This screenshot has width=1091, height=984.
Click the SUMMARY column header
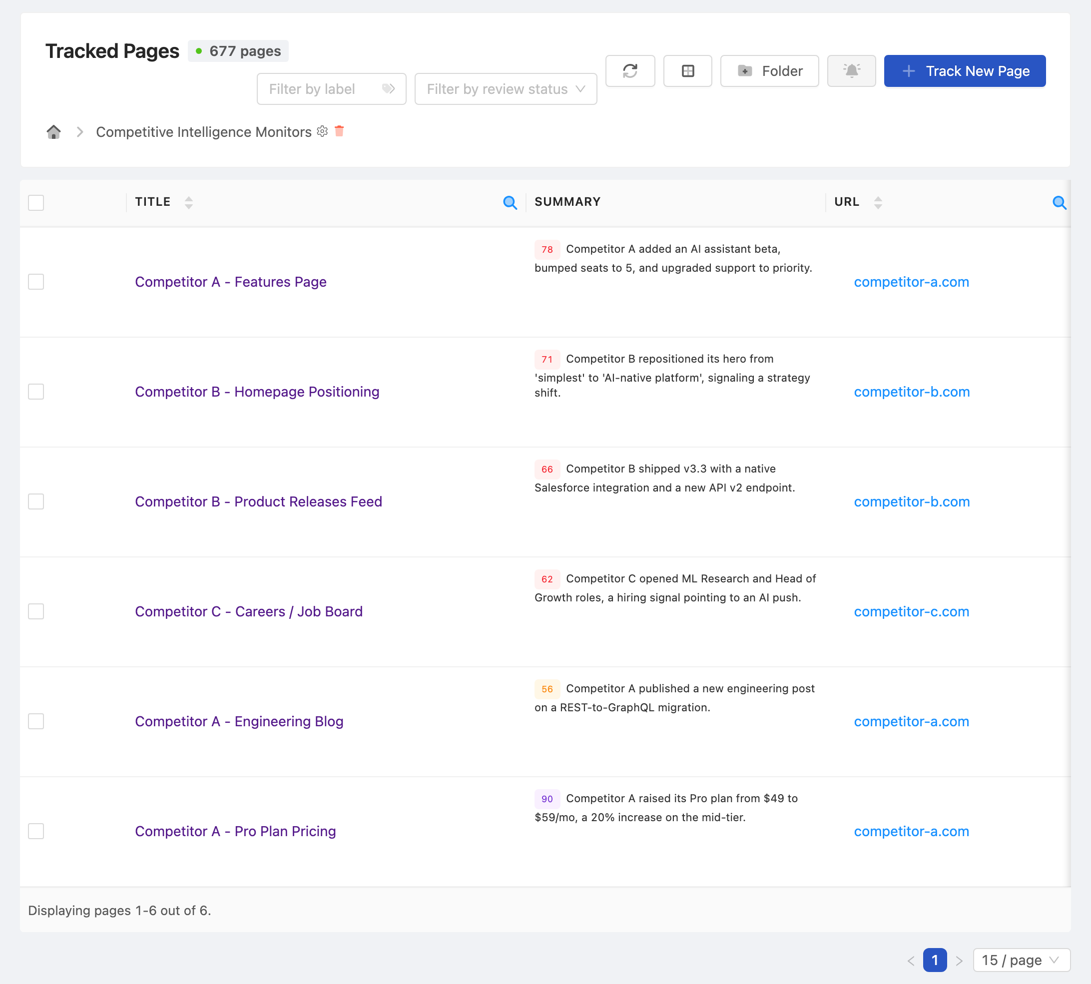567,202
